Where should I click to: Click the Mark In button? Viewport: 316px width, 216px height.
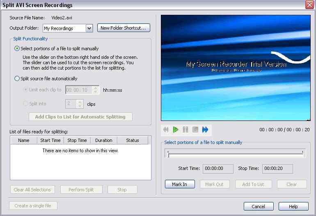point(180,184)
